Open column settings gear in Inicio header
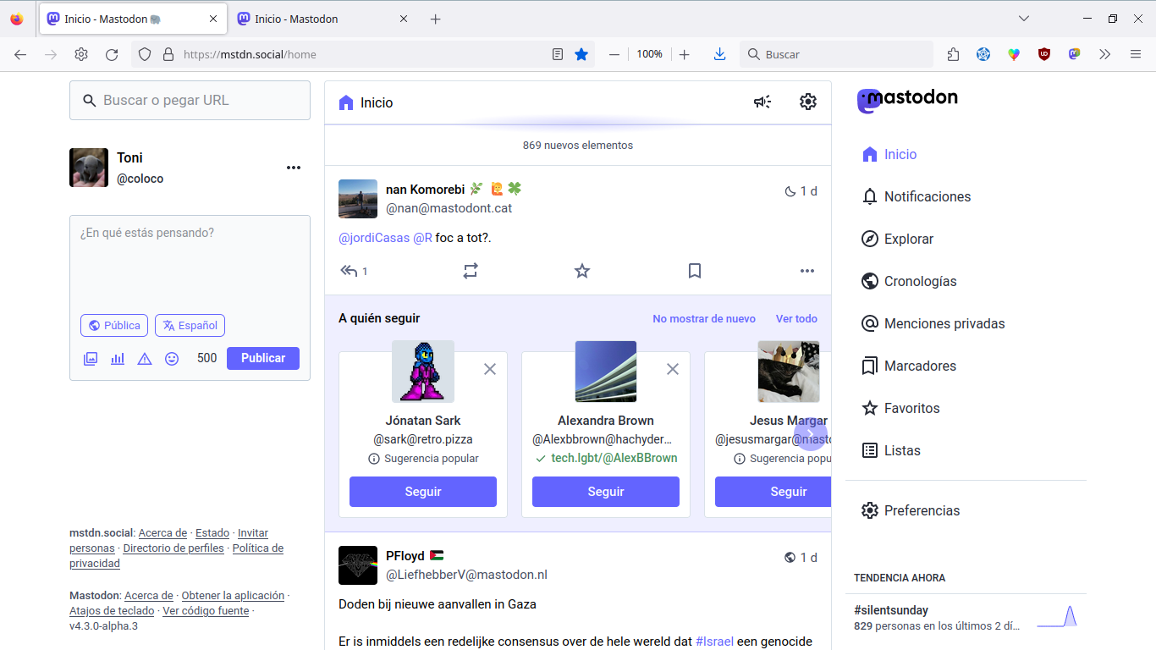 pos(807,102)
